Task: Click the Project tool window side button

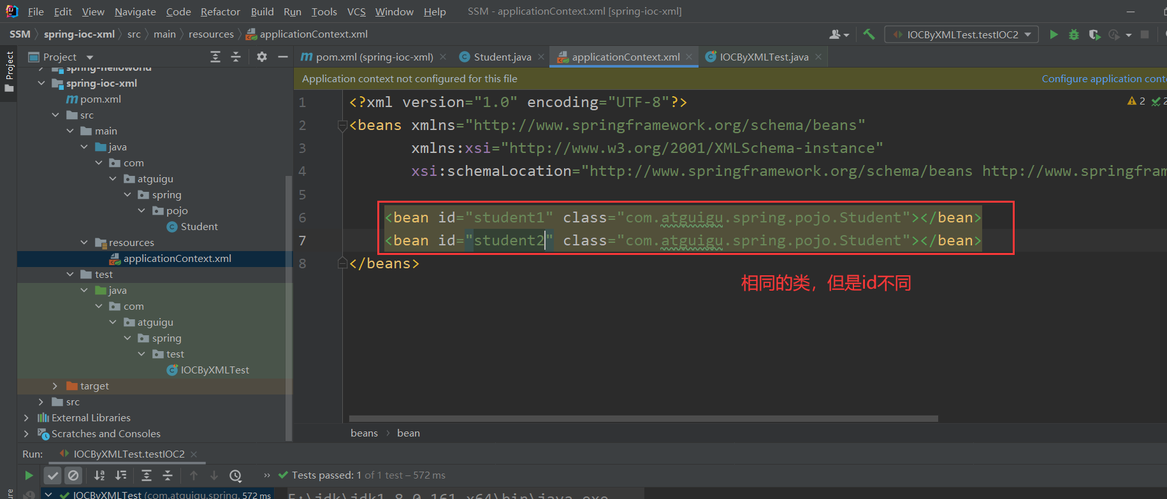Action: pos(9,70)
